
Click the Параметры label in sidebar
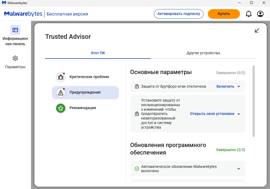tap(15, 67)
